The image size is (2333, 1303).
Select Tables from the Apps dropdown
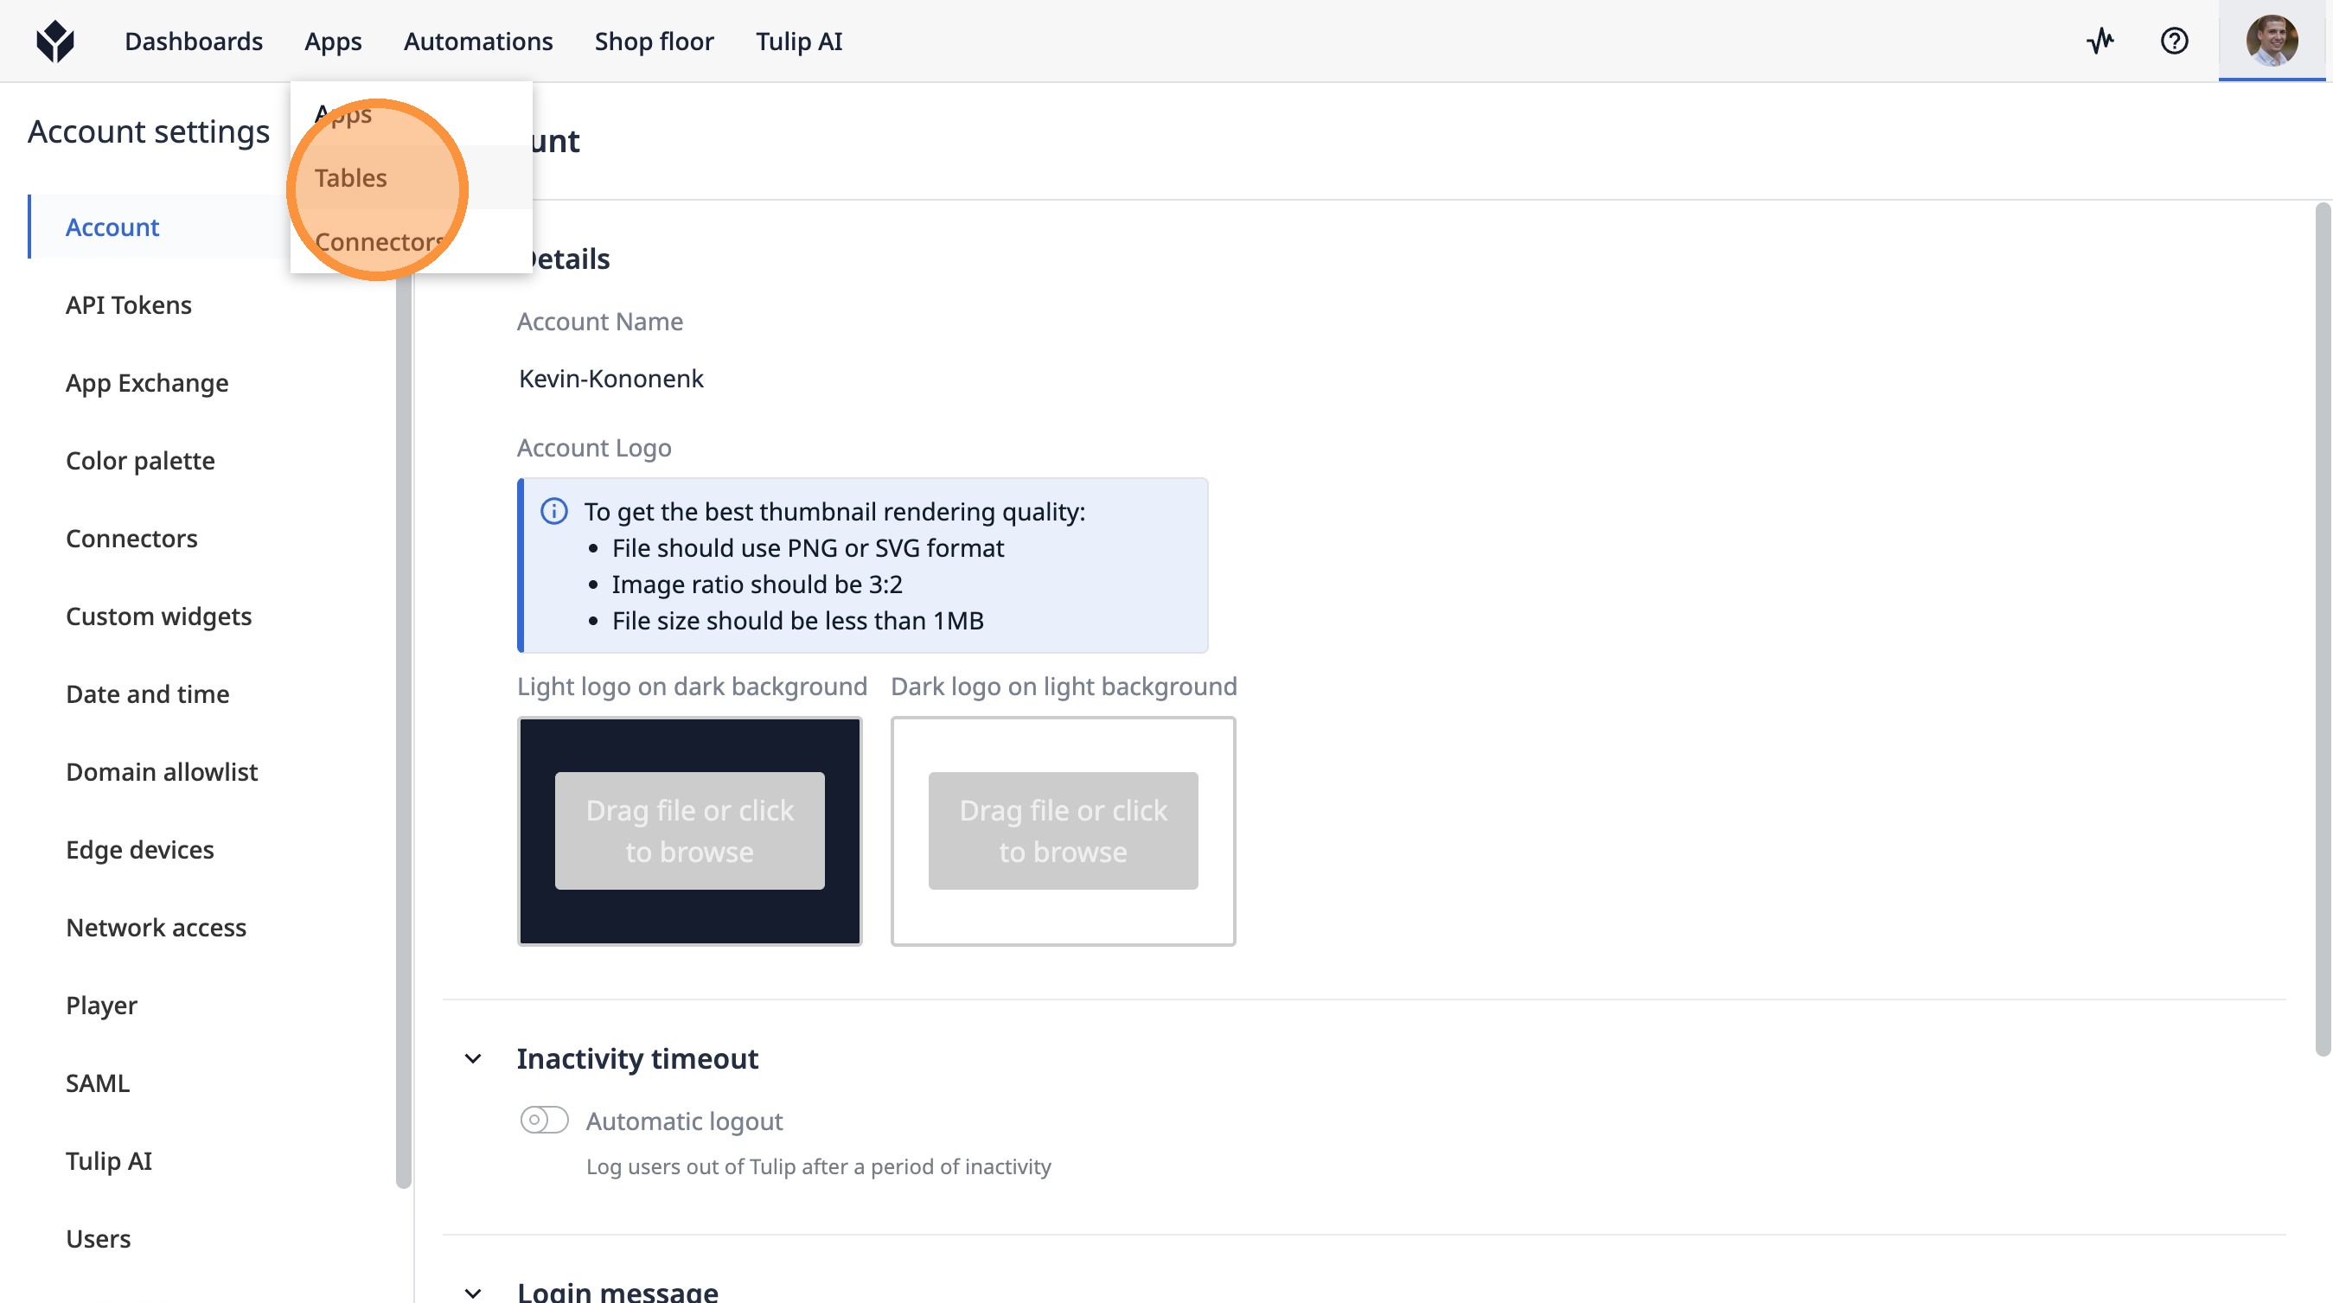tap(350, 177)
